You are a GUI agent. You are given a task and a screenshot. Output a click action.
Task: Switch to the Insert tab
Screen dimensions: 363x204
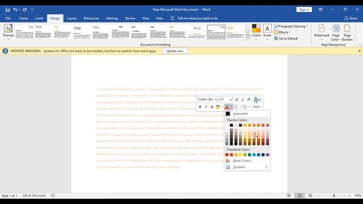[x=39, y=18]
